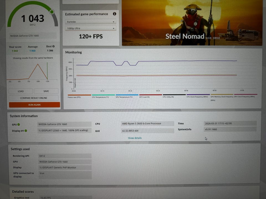Click the GPU field in System information
The height and width of the screenshot is (199, 266).
(64, 124)
